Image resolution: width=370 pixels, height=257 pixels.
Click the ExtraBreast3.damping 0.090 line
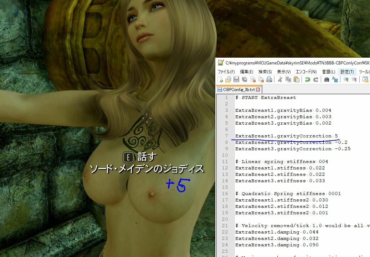coord(277,245)
